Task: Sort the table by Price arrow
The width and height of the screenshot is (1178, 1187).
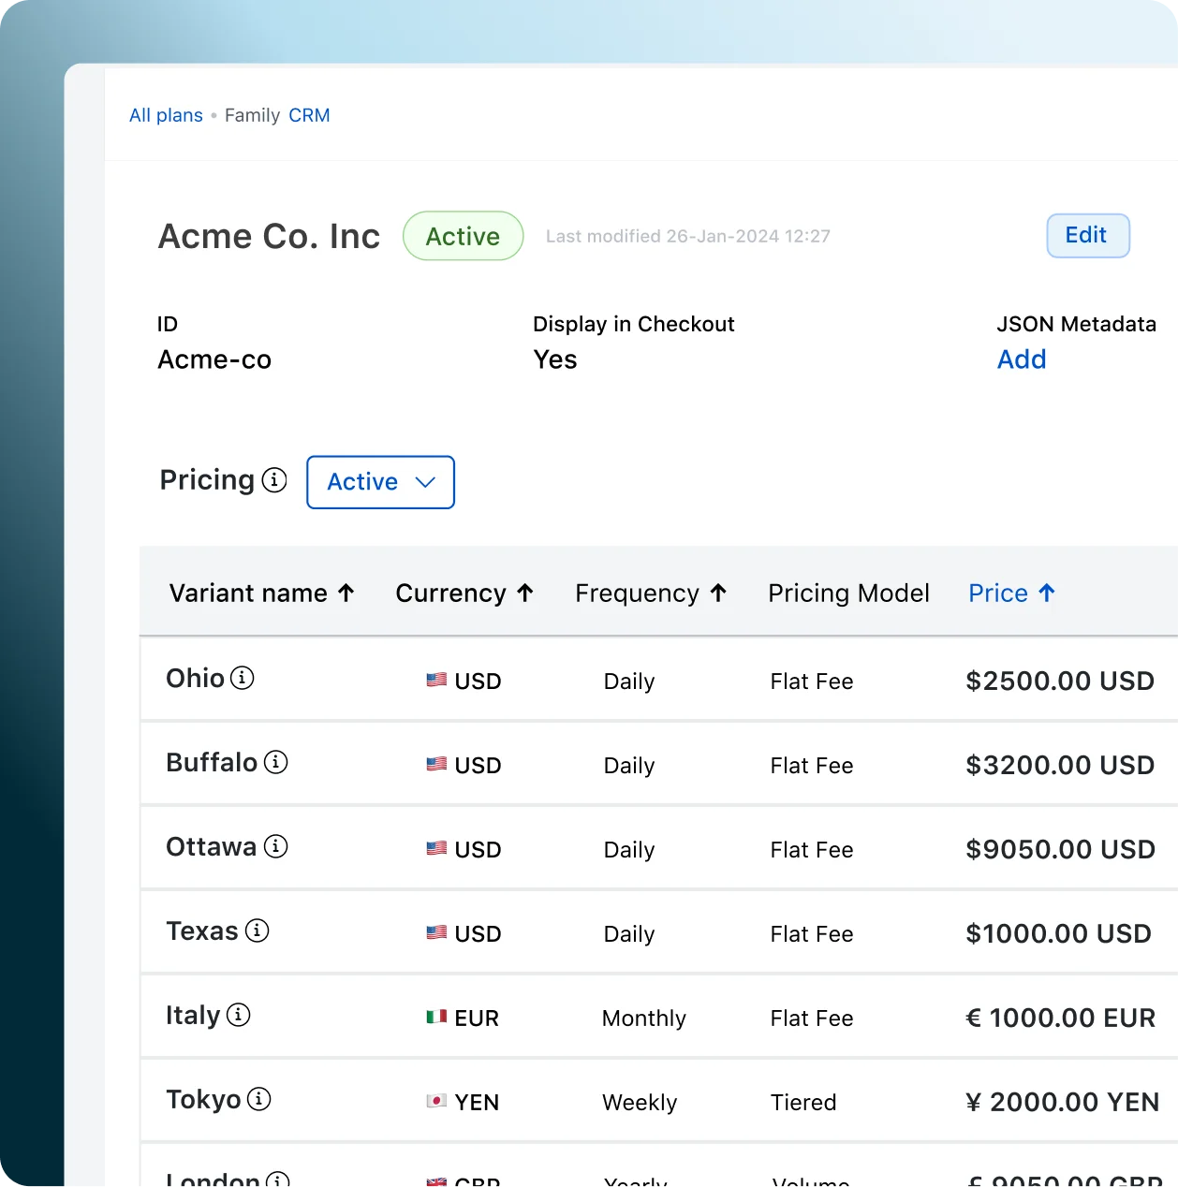Action: (1047, 593)
